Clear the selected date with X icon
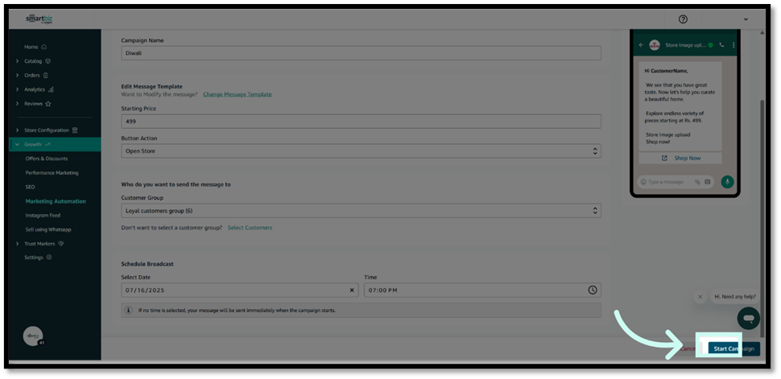Image resolution: width=781 pixels, height=379 pixels. click(x=353, y=290)
